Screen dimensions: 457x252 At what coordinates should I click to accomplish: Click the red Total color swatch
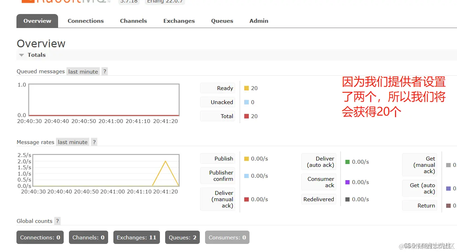(x=246, y=116)
